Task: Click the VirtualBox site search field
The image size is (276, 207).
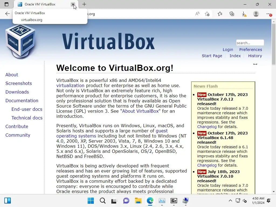Action: pyautogui.click(x=250, y=43)
